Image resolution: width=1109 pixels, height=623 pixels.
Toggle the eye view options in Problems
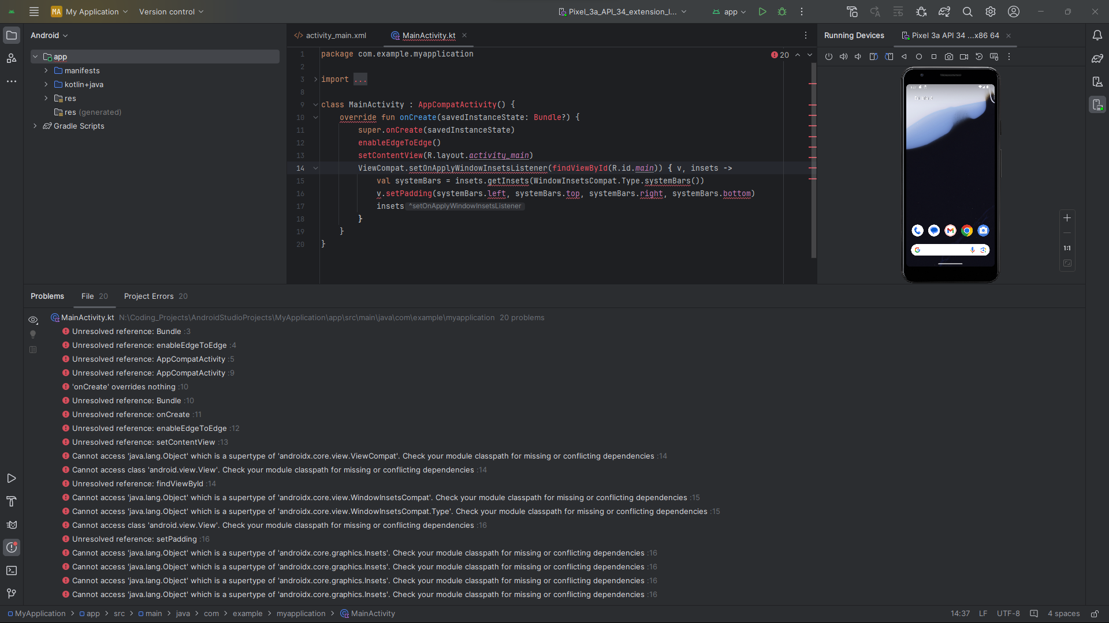33,320
